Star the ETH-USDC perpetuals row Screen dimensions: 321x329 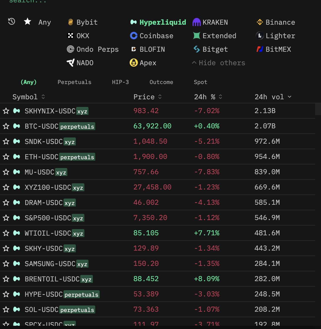point(6,157)
